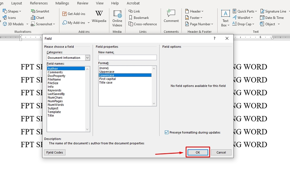Insert a Chart from ribbon
The height and width of the screenshot is (186, 290).
[x=37, y=18]
